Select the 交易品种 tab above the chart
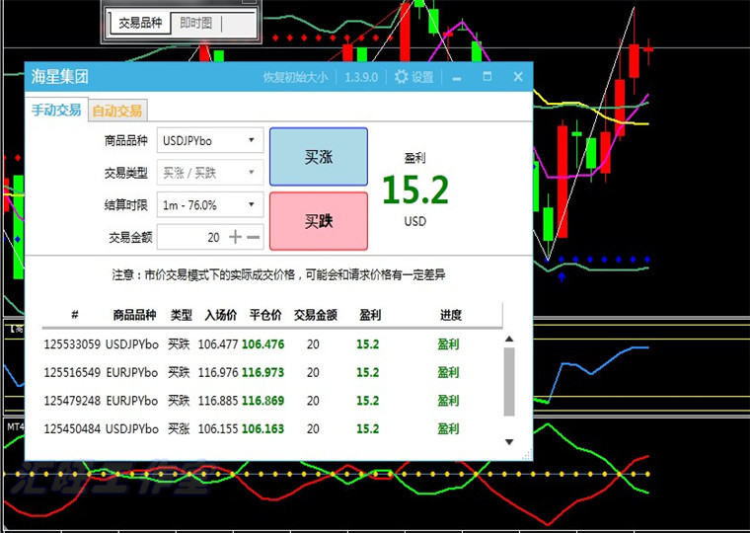This screenshot has height=533, width=750. click(x=139, y=23)
